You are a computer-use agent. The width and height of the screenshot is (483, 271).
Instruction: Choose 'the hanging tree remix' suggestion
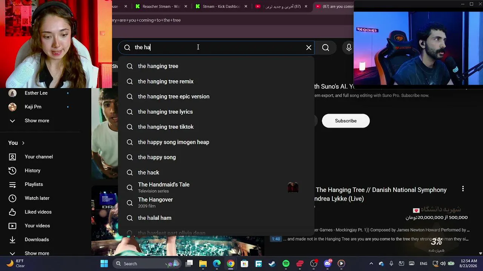coord(216,81)
